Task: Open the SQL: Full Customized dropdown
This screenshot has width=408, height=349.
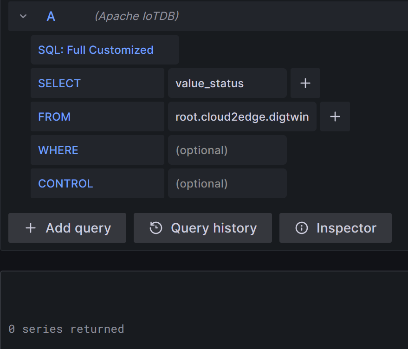Action: [x=105, y=50]
